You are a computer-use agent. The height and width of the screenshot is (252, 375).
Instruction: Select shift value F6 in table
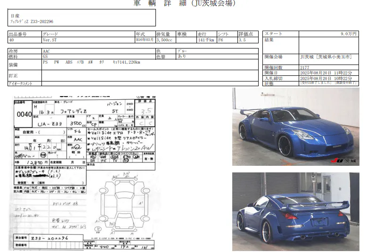click(x=220, y=40)
